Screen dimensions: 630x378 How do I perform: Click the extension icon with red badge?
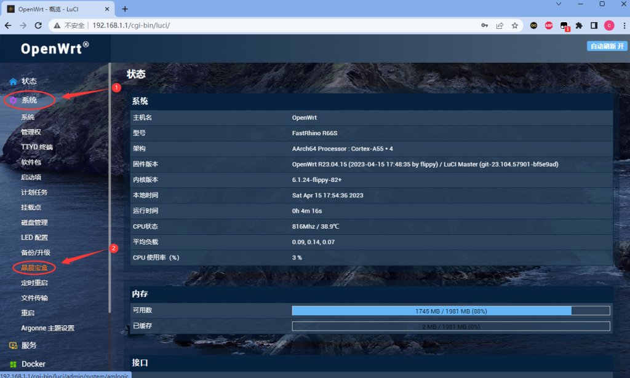(x=564, y=26)
